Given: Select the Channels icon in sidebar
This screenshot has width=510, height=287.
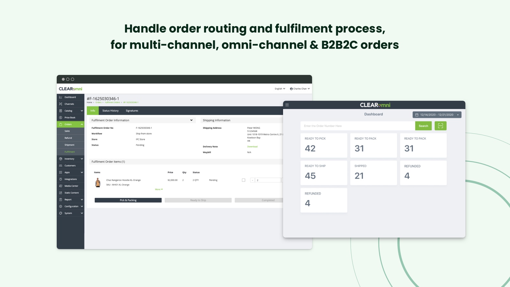Looking at the screenshot, I should pyautogui.click(x=61, y=104).
